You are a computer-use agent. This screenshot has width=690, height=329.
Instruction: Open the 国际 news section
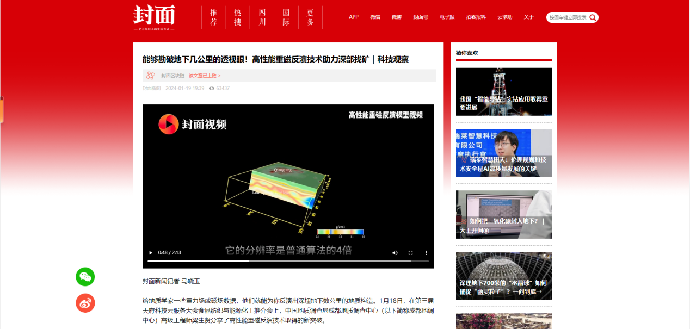pyautogui.click(x=286, y=17)
